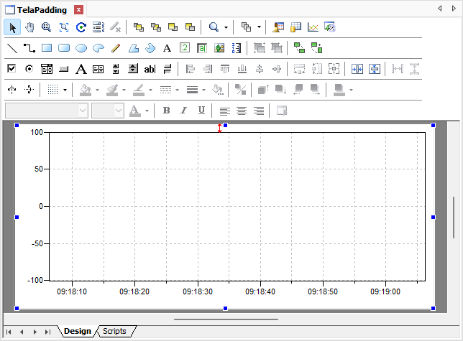Screen dimensions: 463x341
Task: Expand the font name combo box
Action: [82, 111]
